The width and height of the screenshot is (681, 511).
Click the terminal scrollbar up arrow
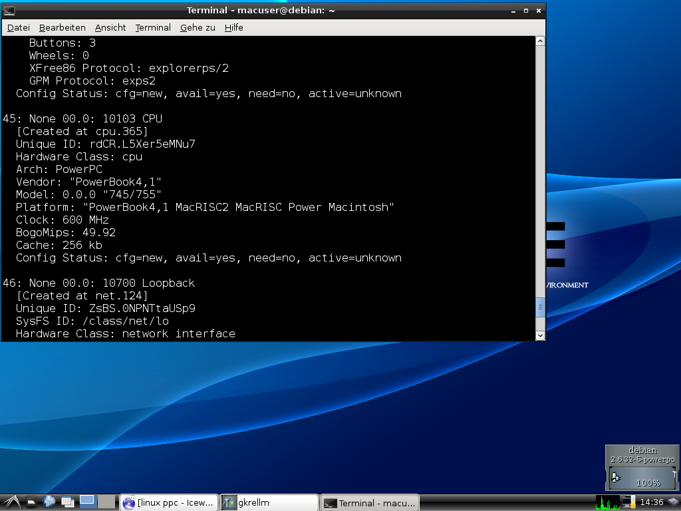click(x=540, y=41)
